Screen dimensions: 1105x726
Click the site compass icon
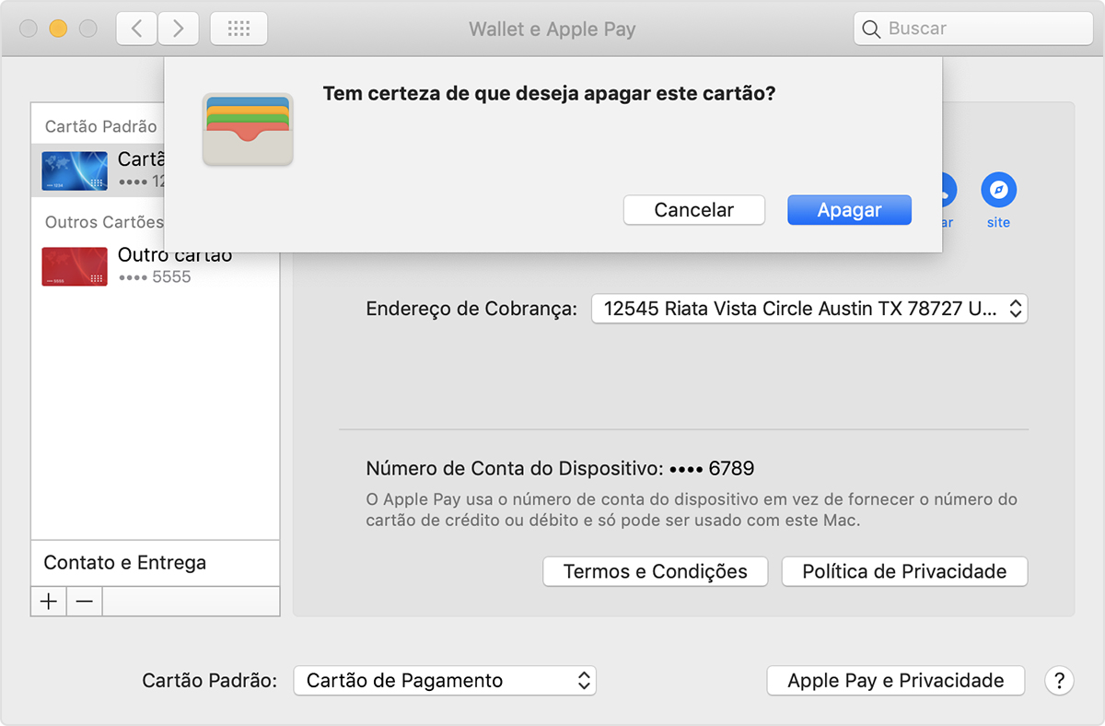998,190
